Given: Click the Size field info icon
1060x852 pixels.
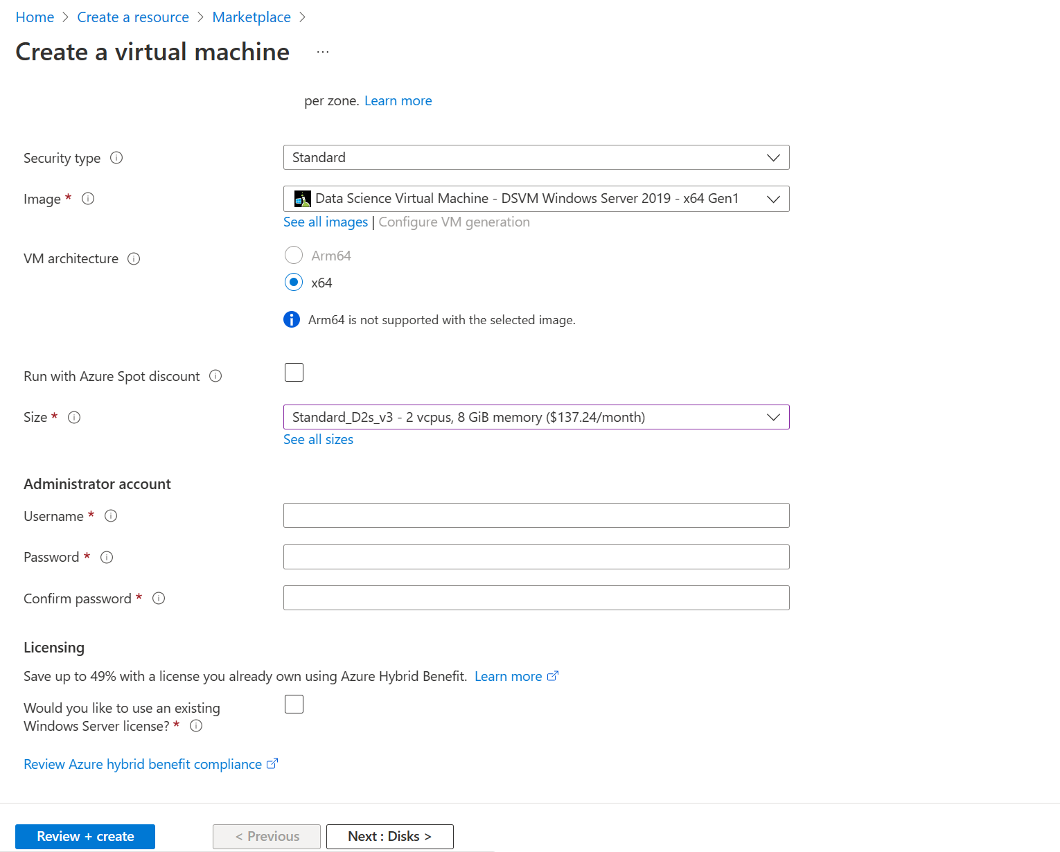Looking at the screenshot, I should 74,417.
